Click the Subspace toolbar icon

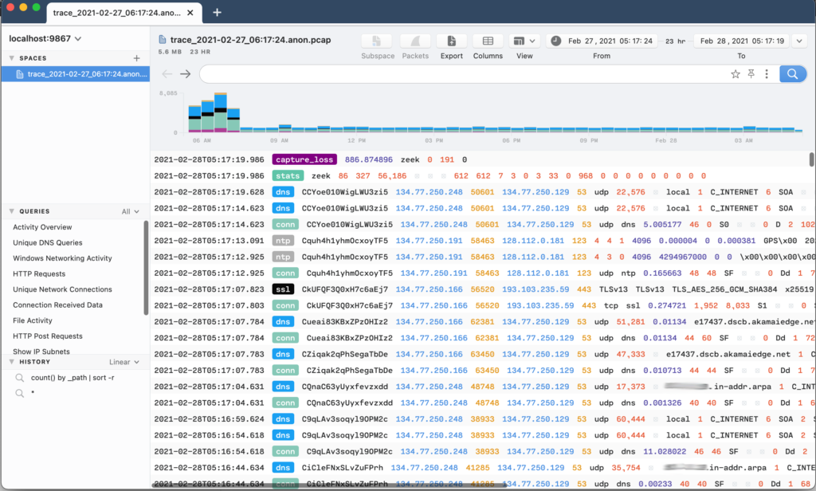[378, 41]
